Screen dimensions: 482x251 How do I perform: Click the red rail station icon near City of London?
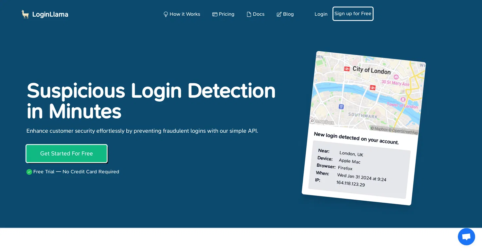pyautogui.click(x=347, y=69)
